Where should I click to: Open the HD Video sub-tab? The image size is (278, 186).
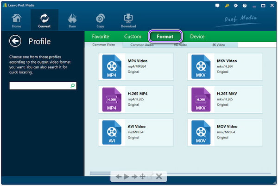pos(180,45)
